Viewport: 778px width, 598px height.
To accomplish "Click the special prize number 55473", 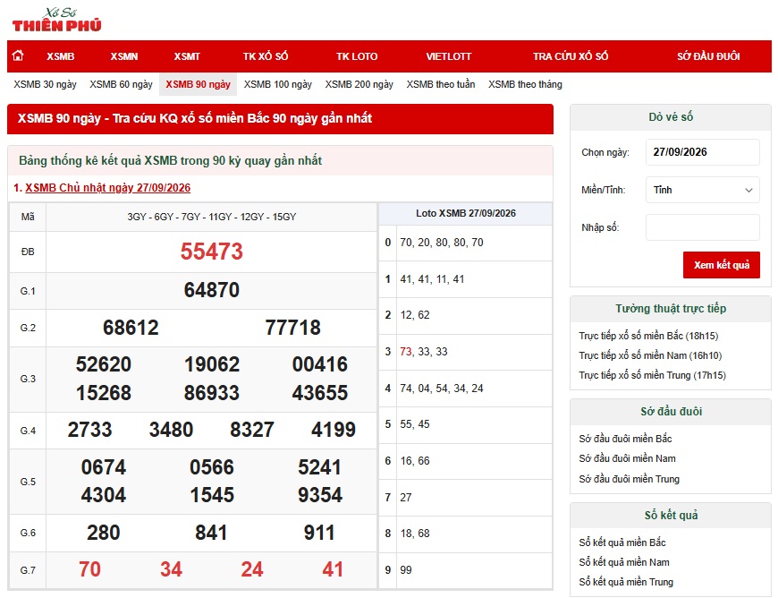I will 211,252.
